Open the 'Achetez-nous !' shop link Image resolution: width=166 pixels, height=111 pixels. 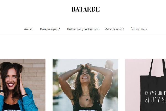click(x=115, y=29)
